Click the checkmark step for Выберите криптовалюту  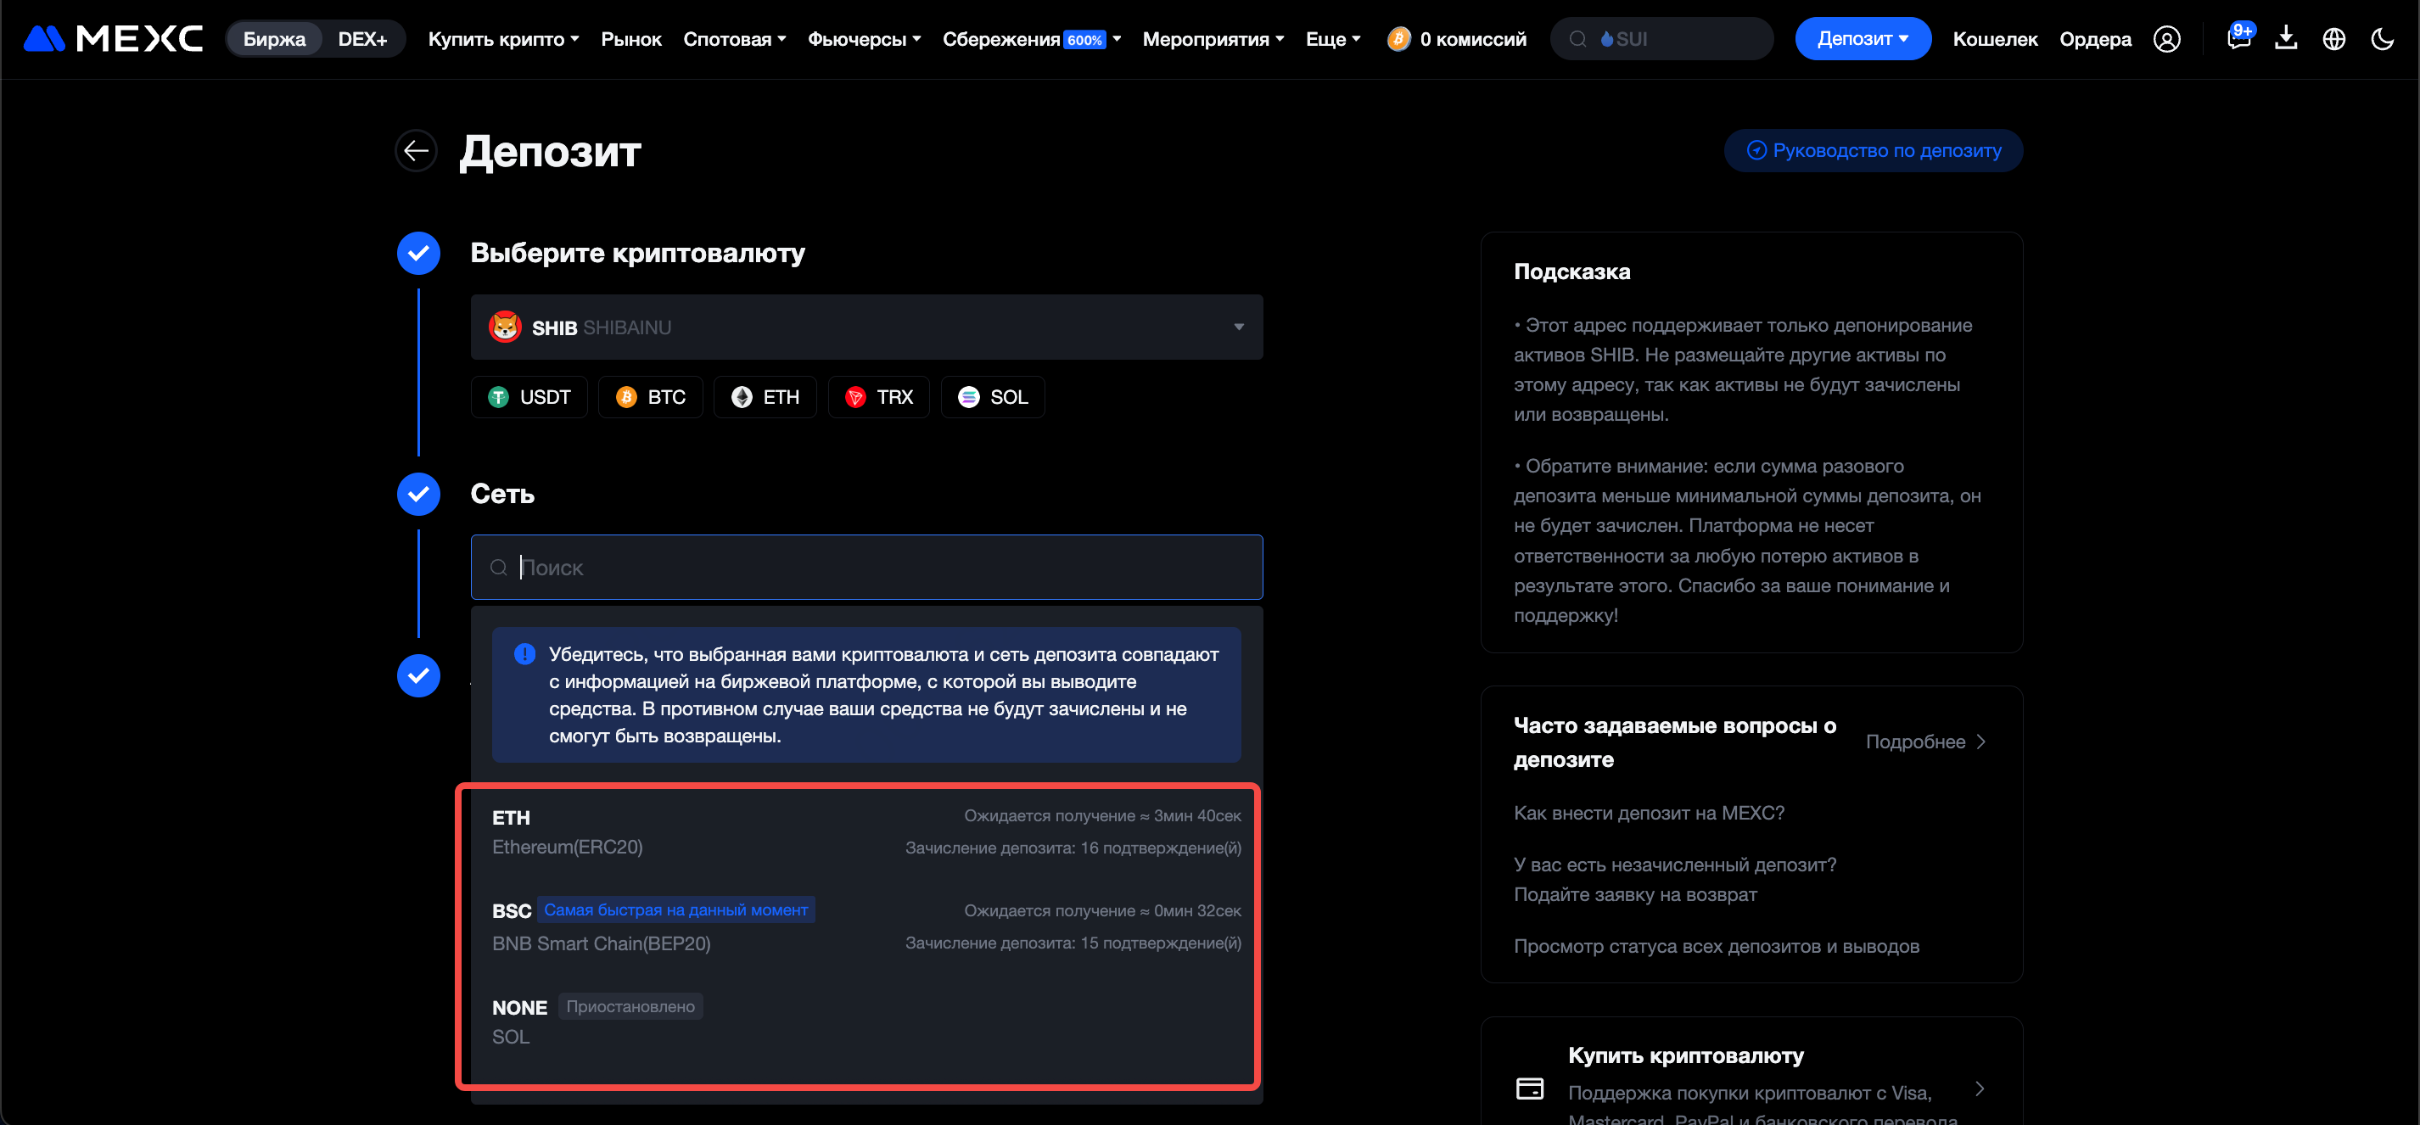[x=419, y=253]
